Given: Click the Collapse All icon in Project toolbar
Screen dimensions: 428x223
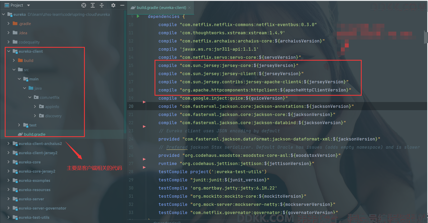Looking at the screenshot, I should (102, 5).
